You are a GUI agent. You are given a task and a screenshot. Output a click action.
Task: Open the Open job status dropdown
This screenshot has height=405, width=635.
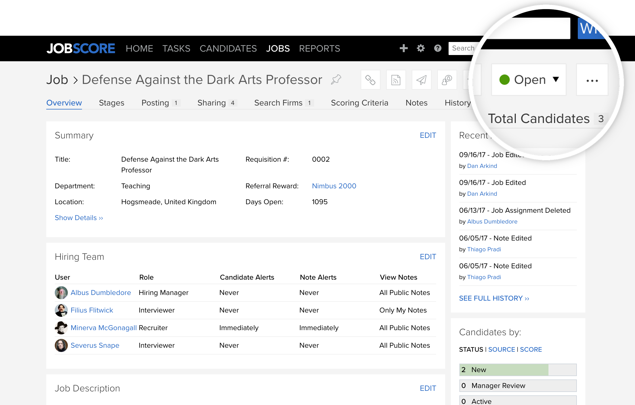click(529, 80)
